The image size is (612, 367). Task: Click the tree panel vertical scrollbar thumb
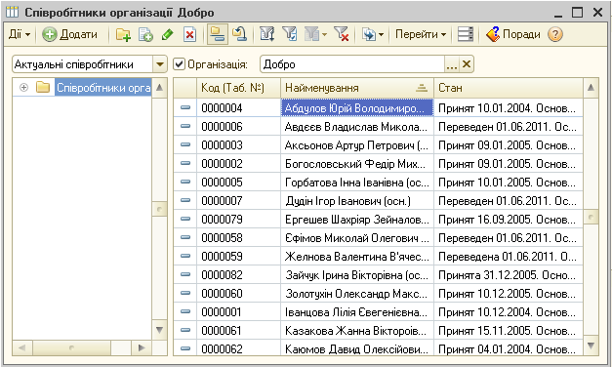(x=159, y=209)
